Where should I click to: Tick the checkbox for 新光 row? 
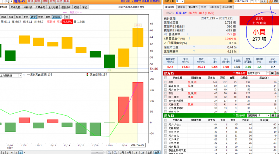tap(165, 93)
